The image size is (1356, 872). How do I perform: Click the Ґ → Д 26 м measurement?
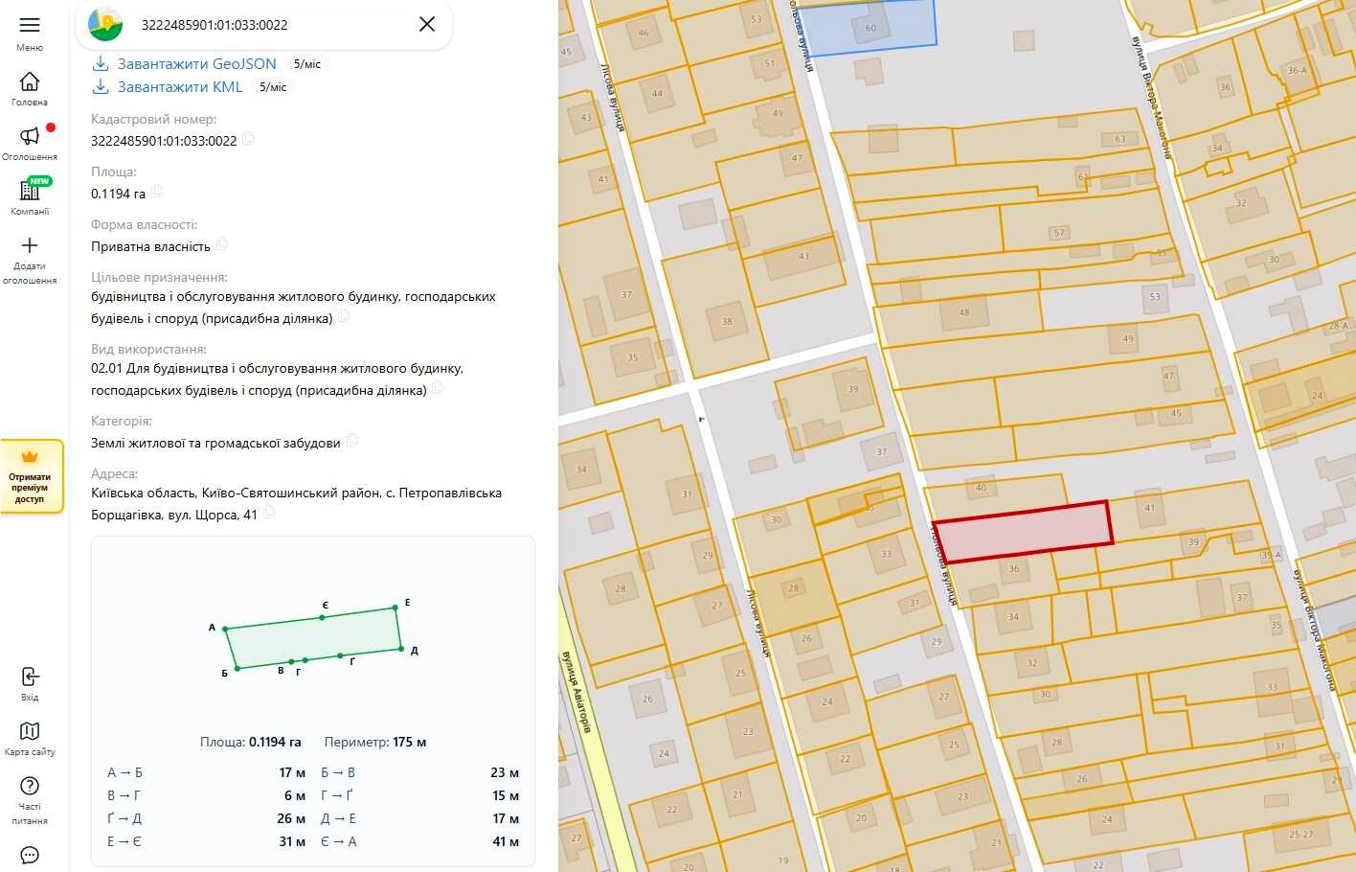tap(207, 818)
